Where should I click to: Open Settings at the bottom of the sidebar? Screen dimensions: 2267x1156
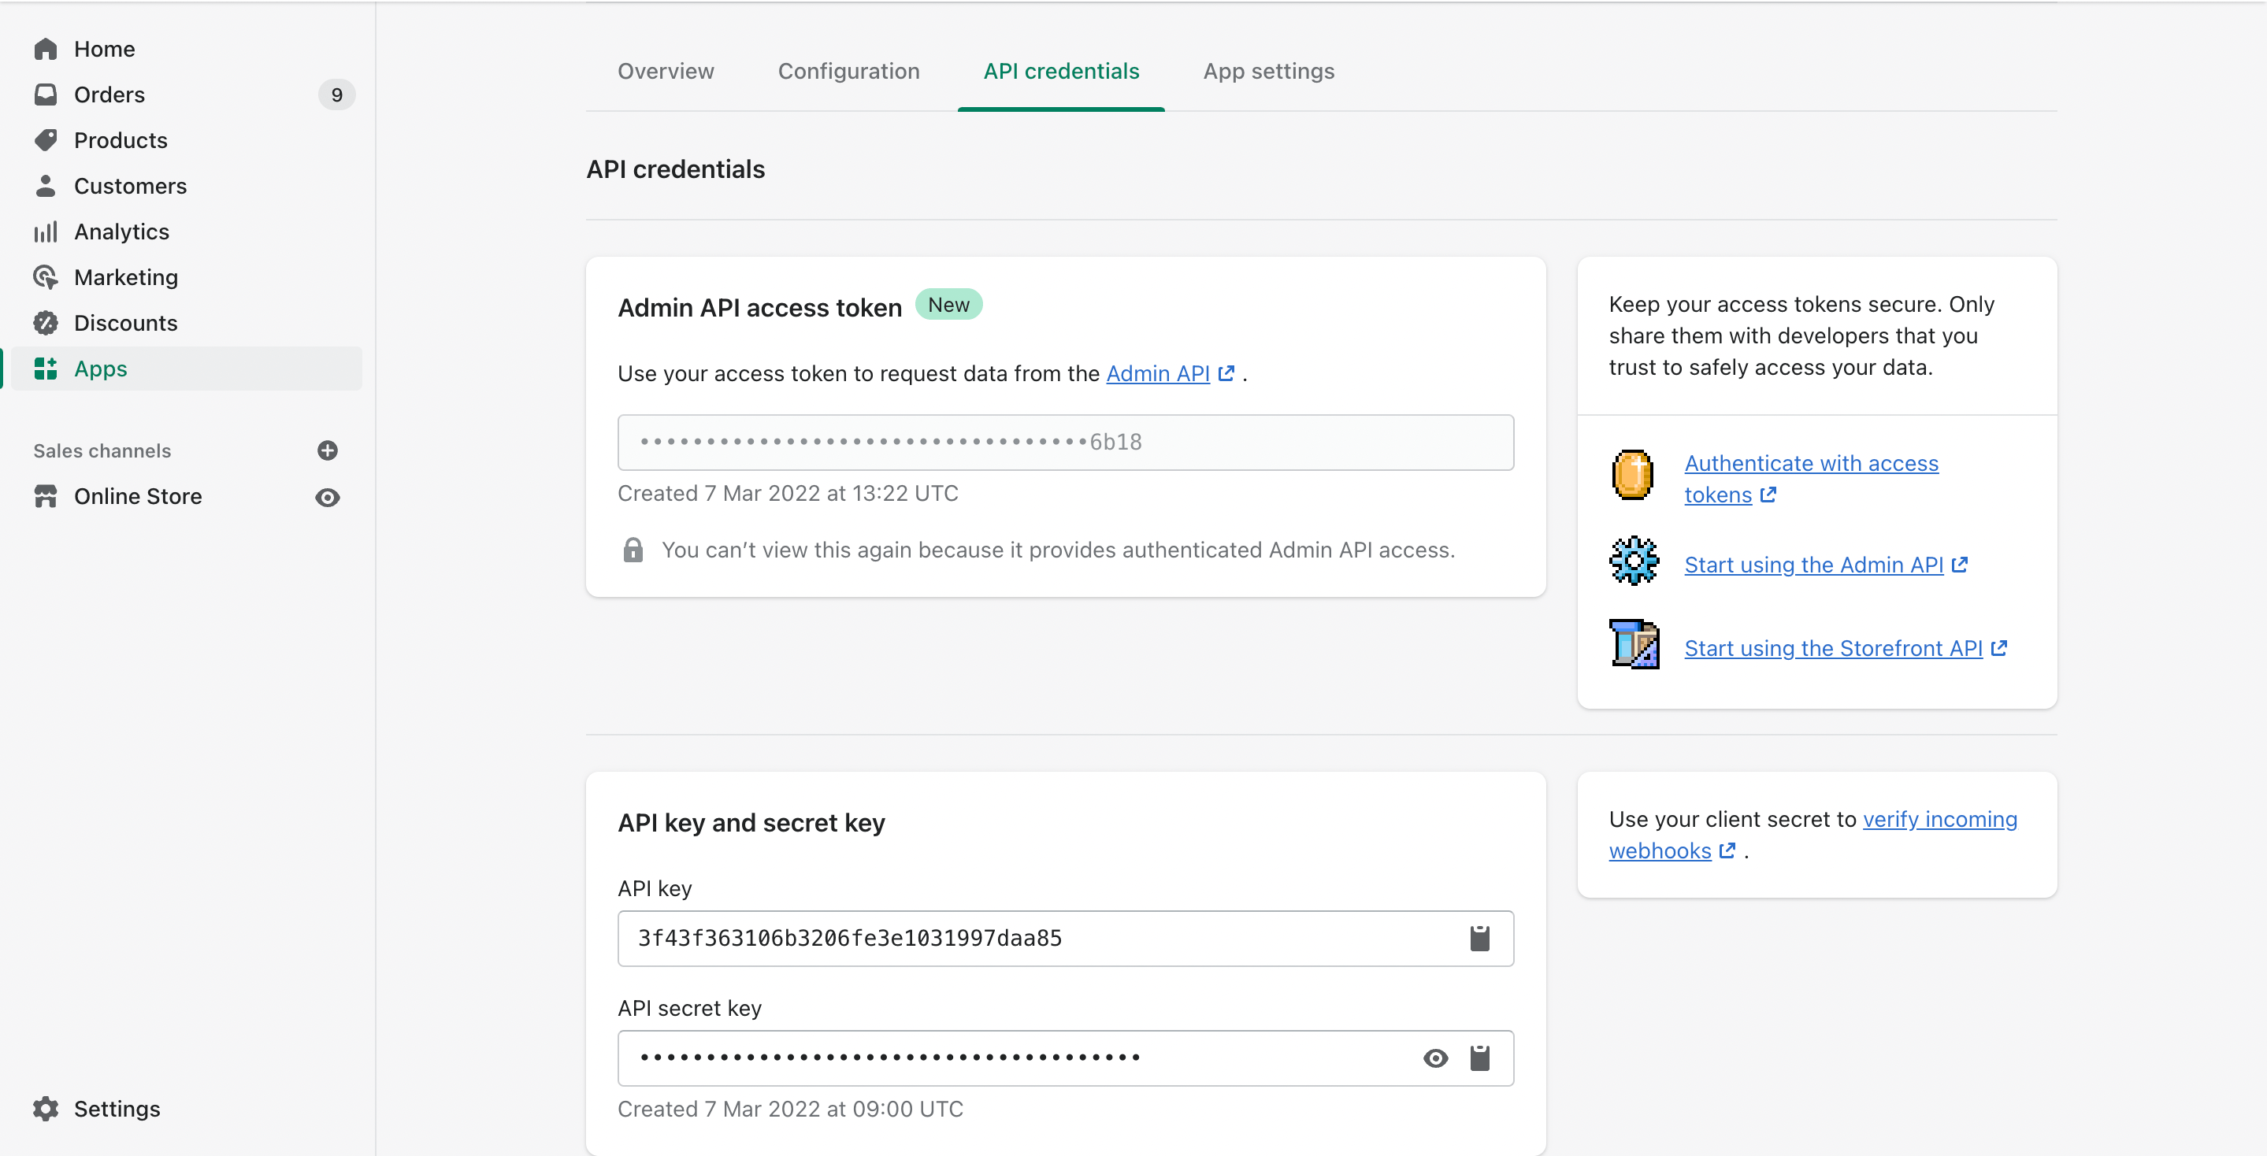pos(116,1109)
